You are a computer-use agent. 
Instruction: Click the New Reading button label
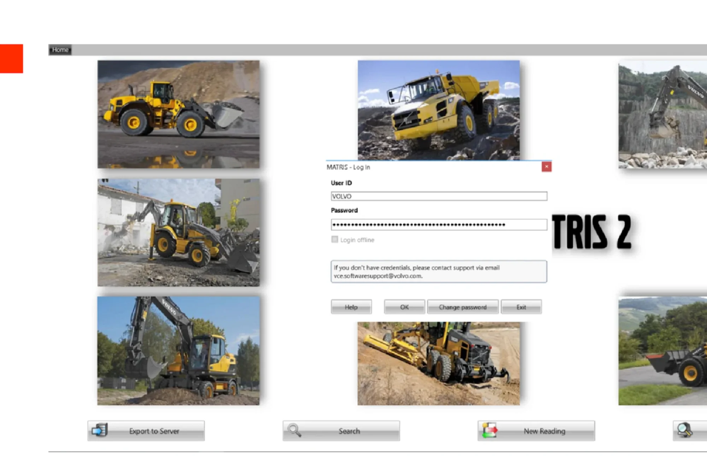click(x=544, y=431)
